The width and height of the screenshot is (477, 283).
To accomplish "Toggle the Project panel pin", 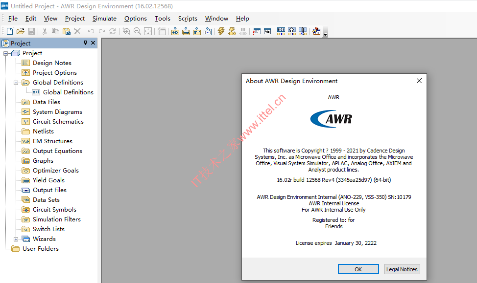I will point(86,43).
